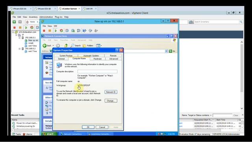The height and width of the screenshot is (142, 252).
Task: Click the green Power On icon in VM console toolbar
Action: [x=56, y=31]
